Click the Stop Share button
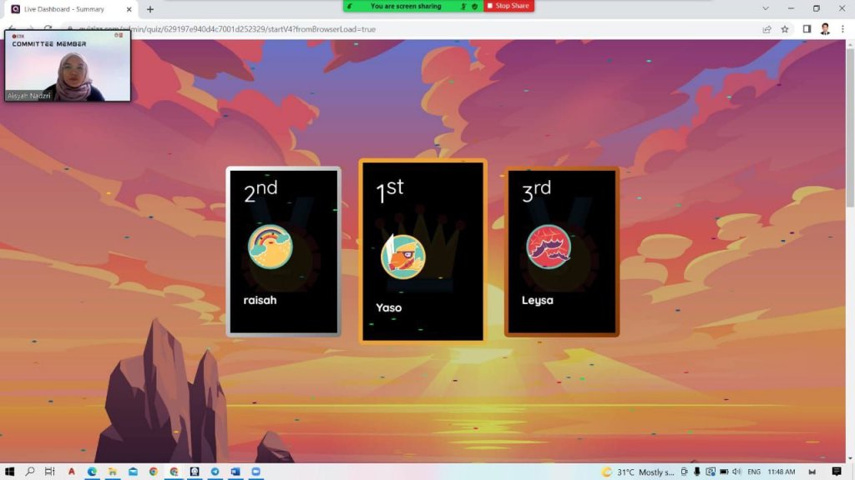Viewport: 855px width, 480px height. pos(508,6)
